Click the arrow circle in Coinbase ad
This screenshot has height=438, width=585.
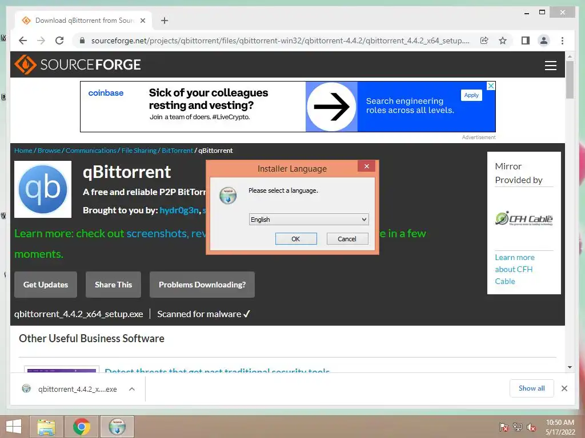[331, 107]
